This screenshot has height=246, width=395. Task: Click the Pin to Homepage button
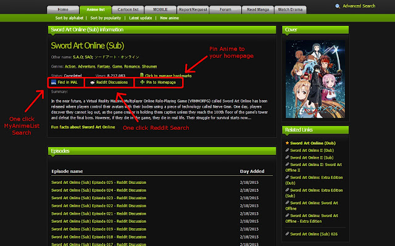coord(158,82)
